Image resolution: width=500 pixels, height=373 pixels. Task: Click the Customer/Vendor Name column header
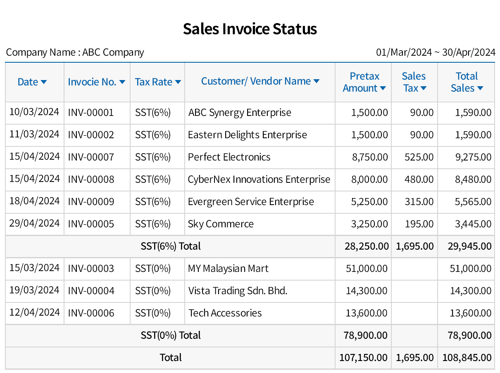tap(255, 81)
